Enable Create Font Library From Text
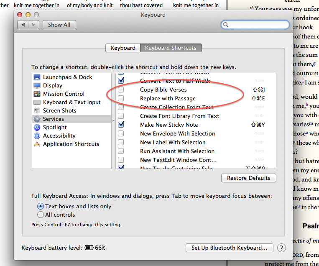 [121, 116]
